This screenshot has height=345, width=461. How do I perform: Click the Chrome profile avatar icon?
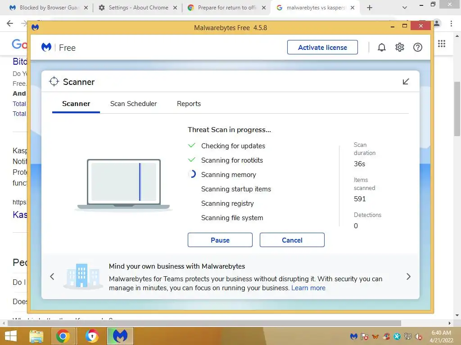437,23
